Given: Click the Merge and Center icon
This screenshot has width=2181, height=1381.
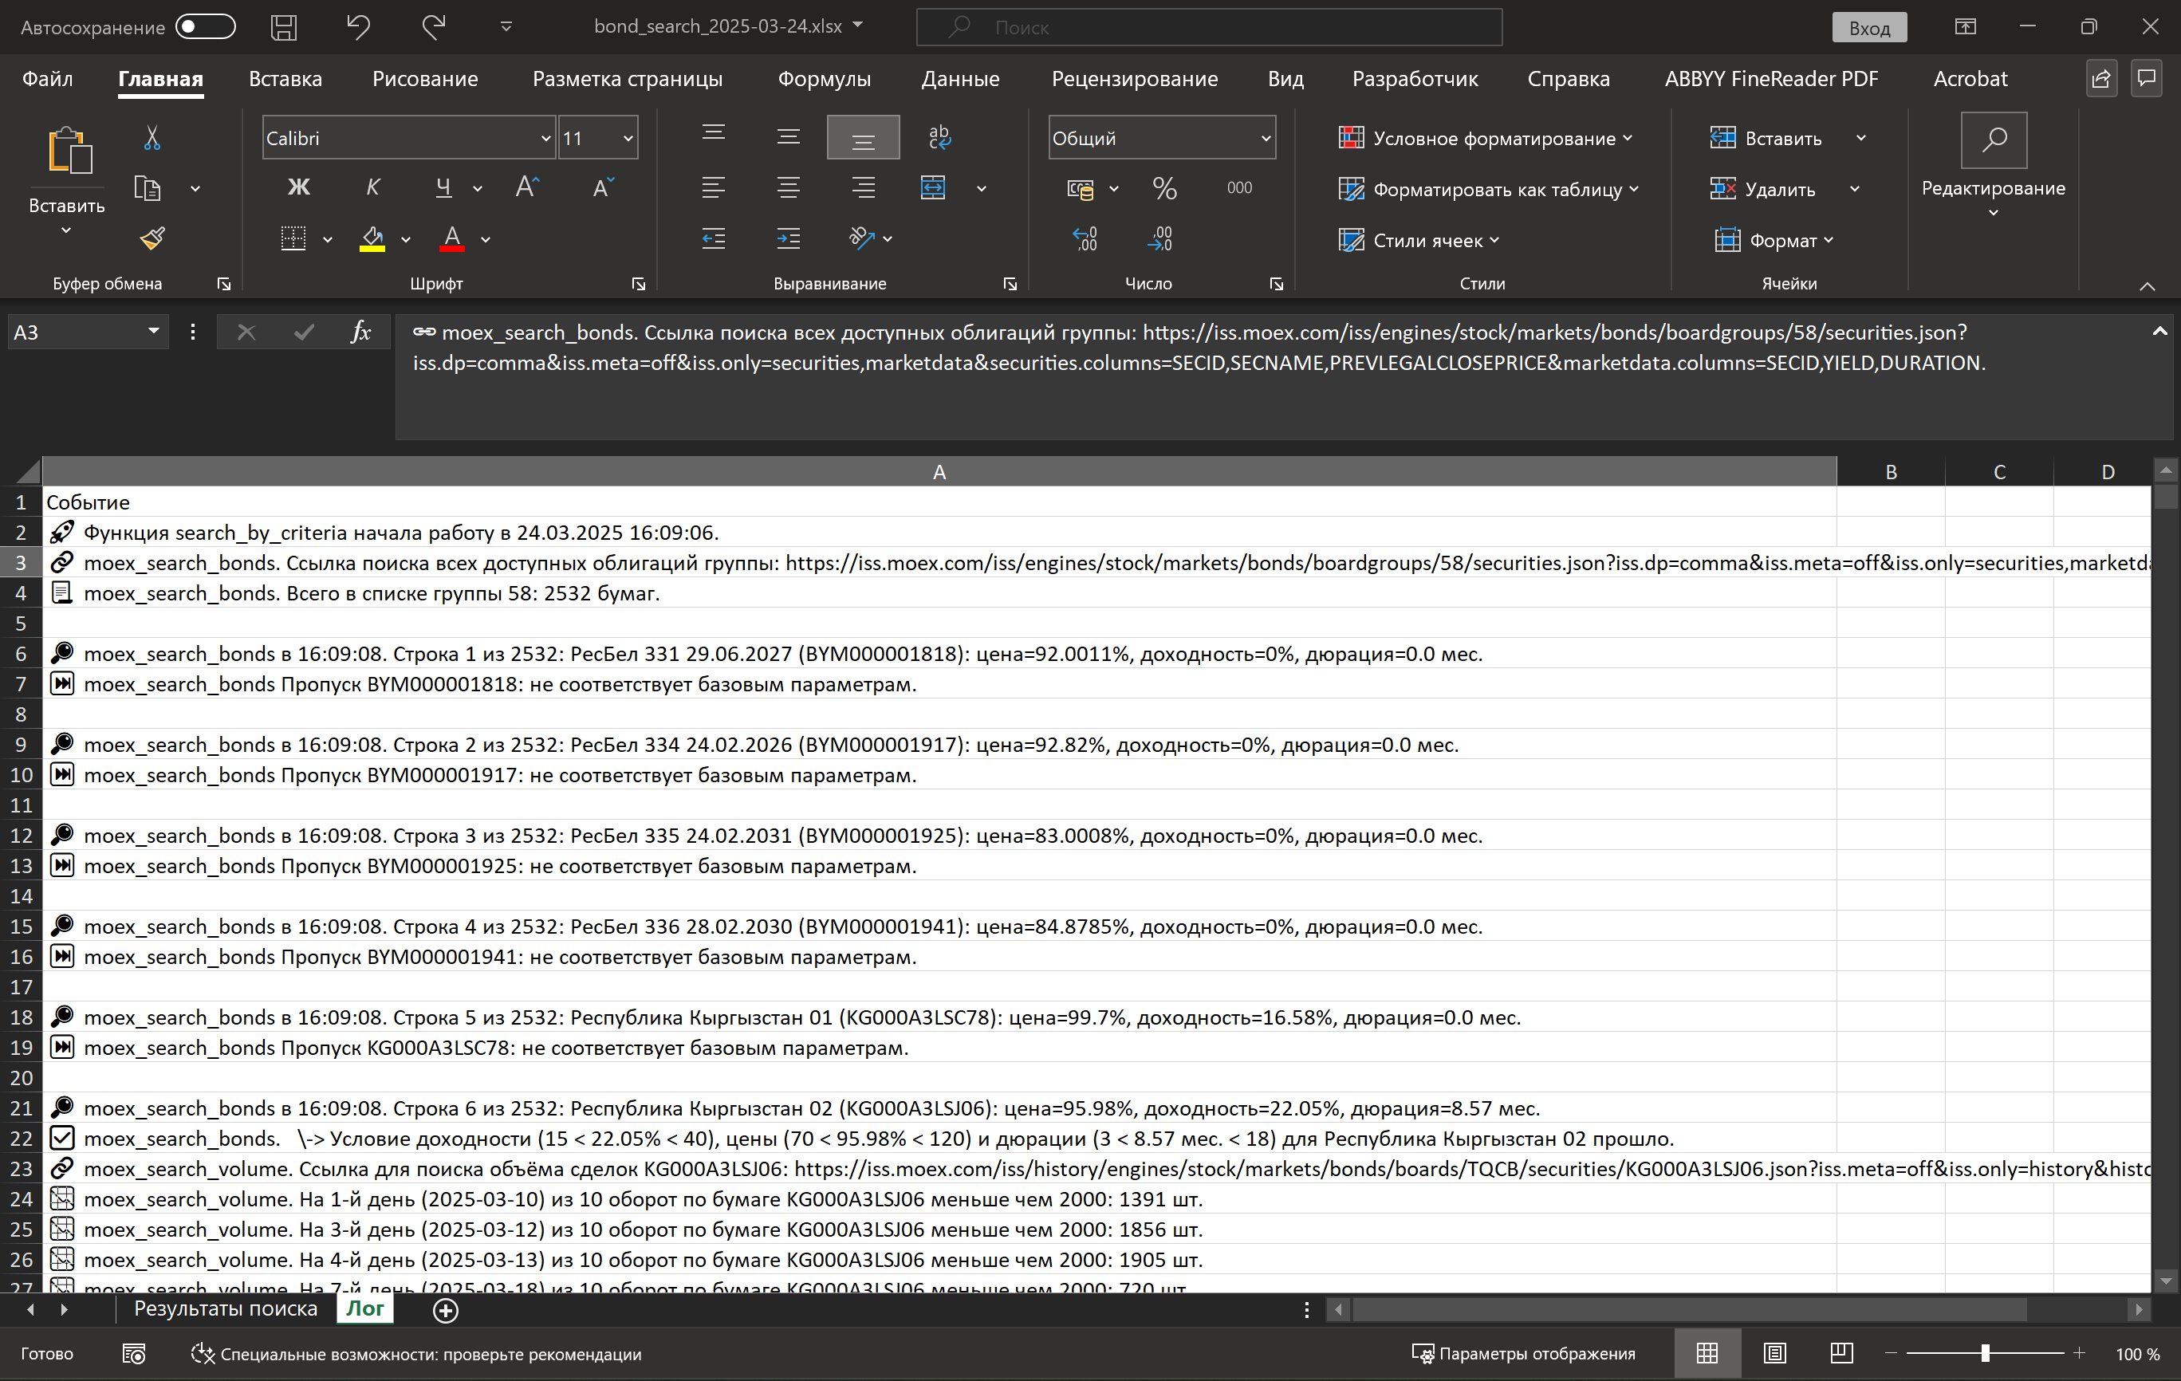Looking at the screenshot, I should coord(933,187).
